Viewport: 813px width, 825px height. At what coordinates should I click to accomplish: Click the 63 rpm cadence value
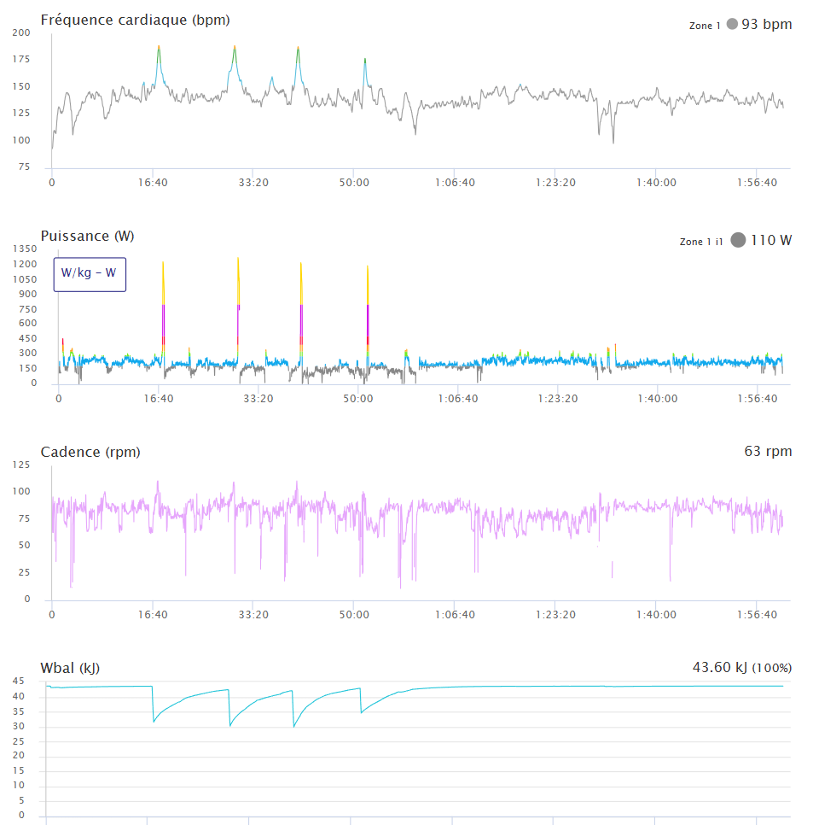(x=767, y=451)
